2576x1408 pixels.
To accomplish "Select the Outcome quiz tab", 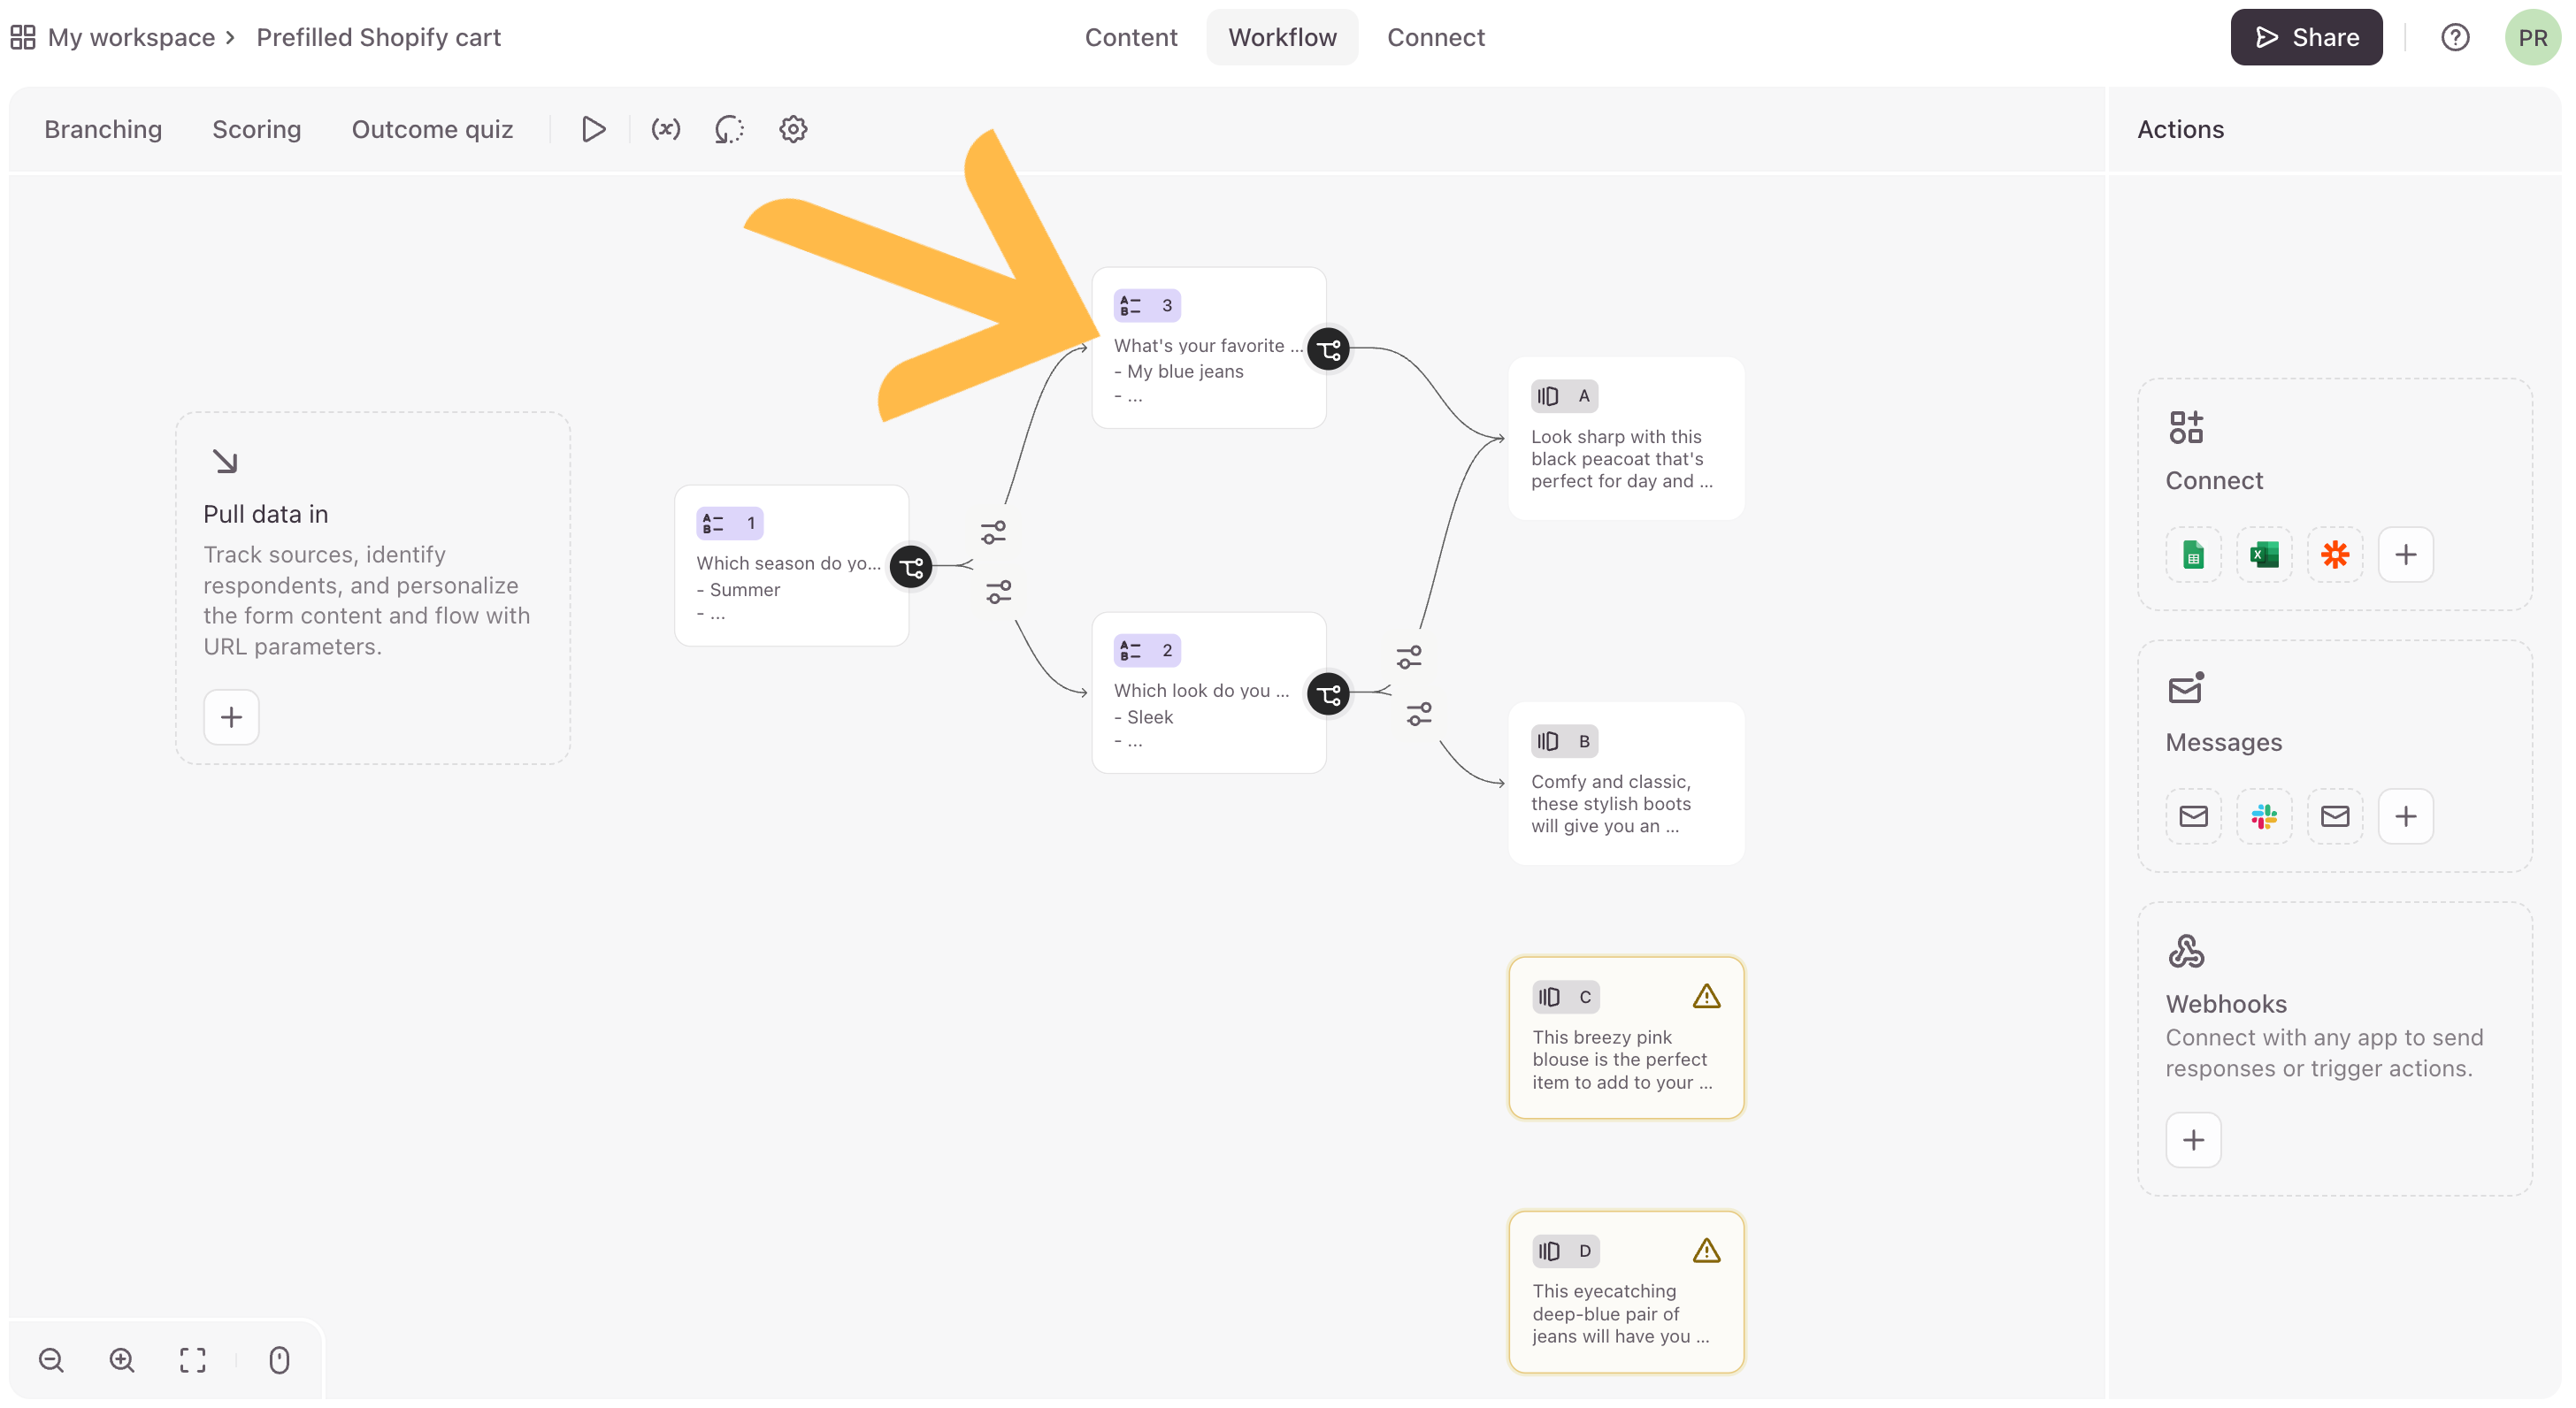I will (x=432, y=130).
